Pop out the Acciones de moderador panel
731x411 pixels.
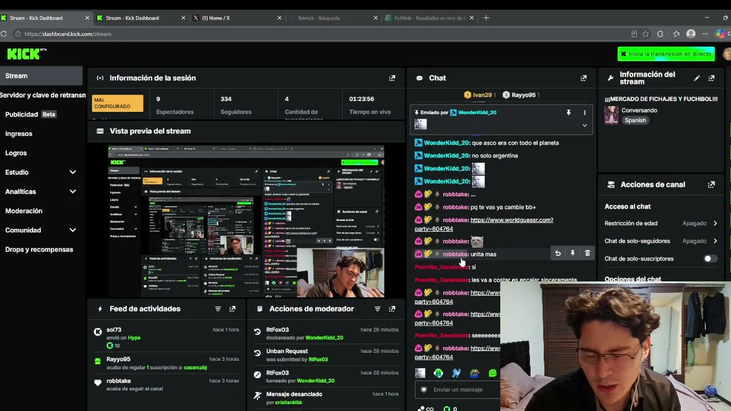392,309
